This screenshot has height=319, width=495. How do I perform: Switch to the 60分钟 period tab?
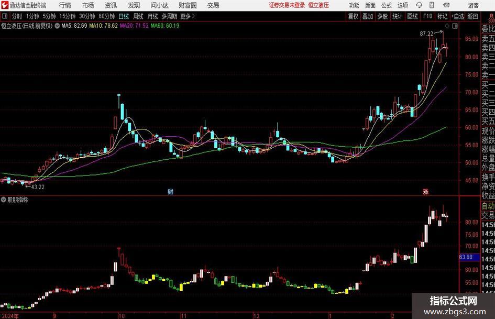click(x=107, y=16)
